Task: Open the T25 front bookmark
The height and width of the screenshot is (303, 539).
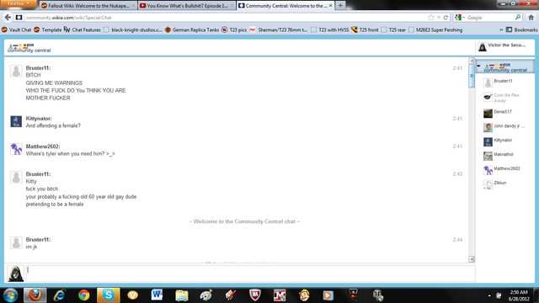Action: coord(365,30)
